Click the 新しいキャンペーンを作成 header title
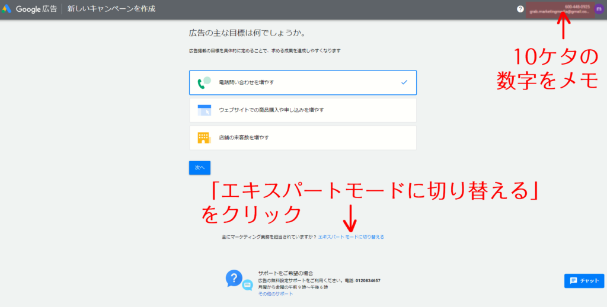Screen dimensions: 607x307 [111, 8]
